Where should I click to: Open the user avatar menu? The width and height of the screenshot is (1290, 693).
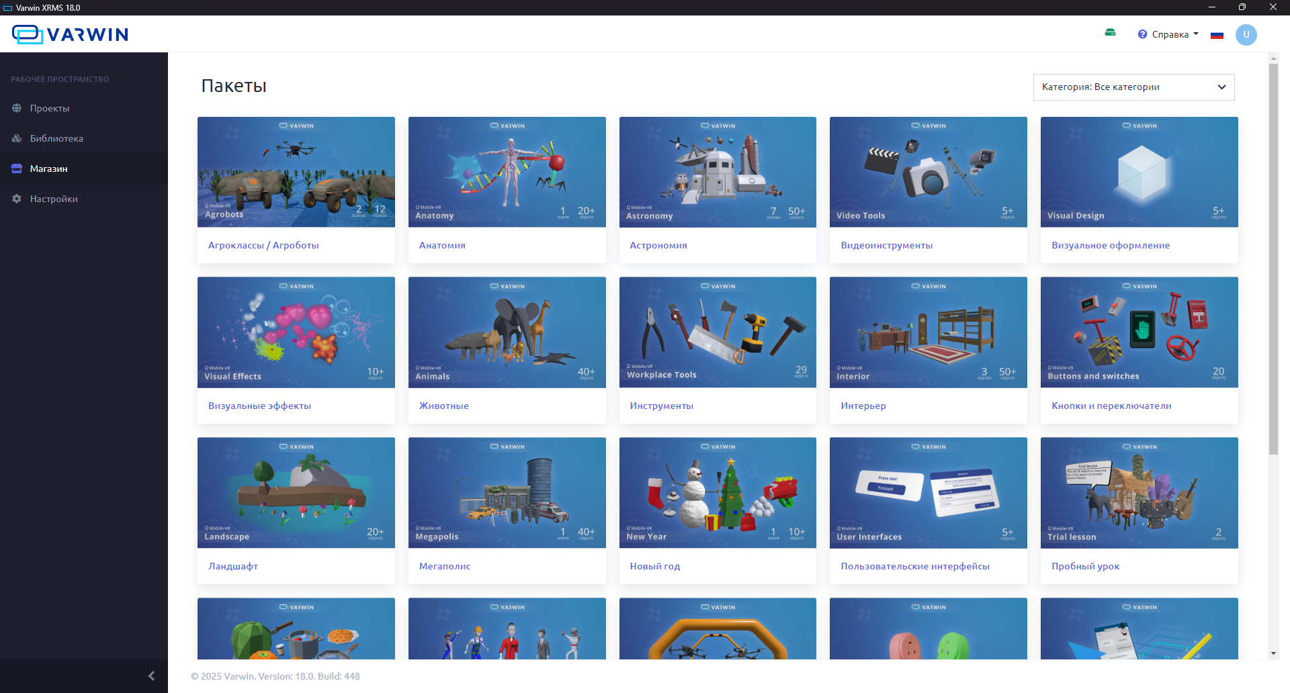click(1246, 35)
